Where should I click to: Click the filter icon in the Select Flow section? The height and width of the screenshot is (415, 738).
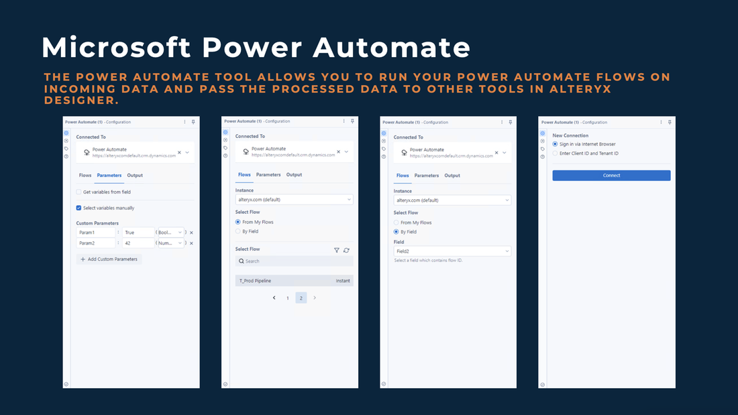(x=336, y=250)
